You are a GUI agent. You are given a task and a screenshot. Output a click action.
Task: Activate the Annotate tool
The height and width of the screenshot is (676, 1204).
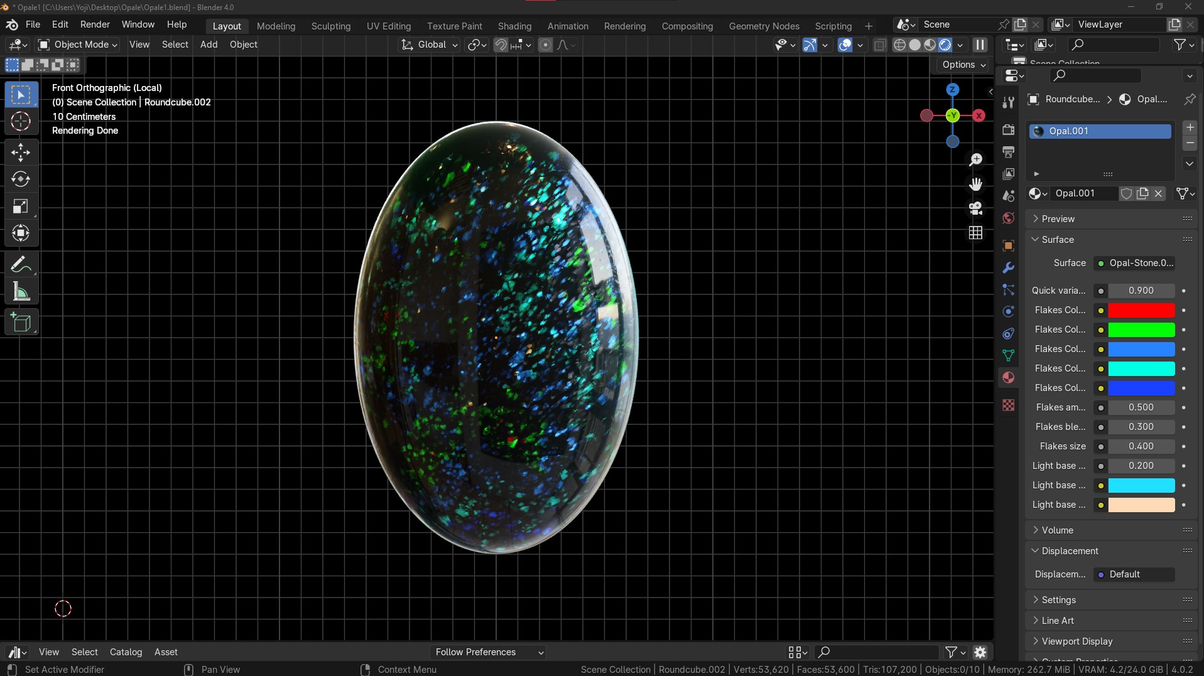[x=21, y=264]
